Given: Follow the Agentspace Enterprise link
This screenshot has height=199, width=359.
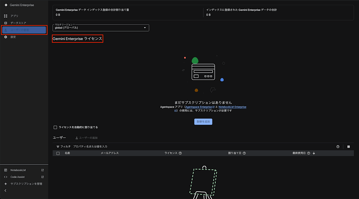Looking at the screenshot, I should point(199,107).
